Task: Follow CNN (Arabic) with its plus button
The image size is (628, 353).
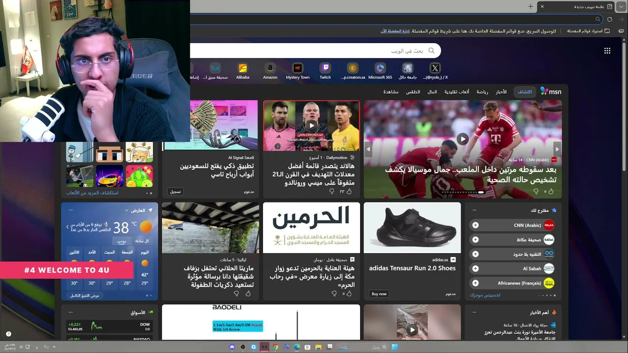Action: pos(475,225)
